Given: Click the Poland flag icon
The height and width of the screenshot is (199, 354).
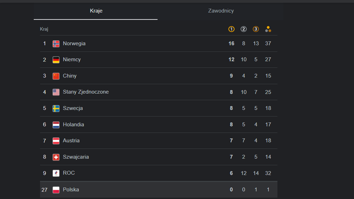Looking at the screenshot, I should pyautogui.click(x=56, y=190).
